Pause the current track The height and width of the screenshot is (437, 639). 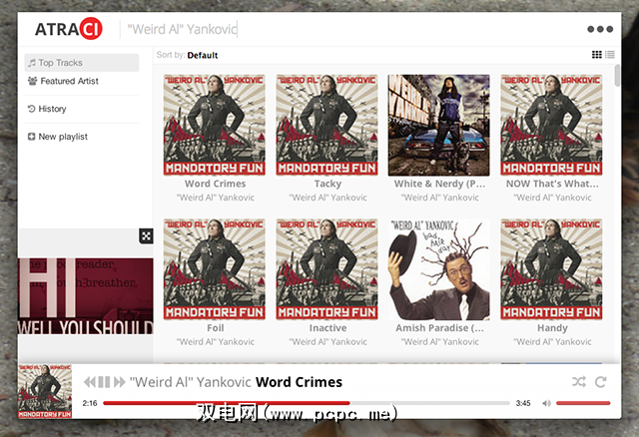tap(104, 382)
